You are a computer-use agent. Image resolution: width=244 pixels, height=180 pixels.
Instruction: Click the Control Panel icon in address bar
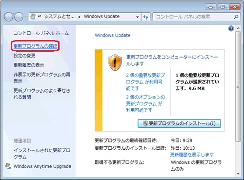(x=33, y=17)
